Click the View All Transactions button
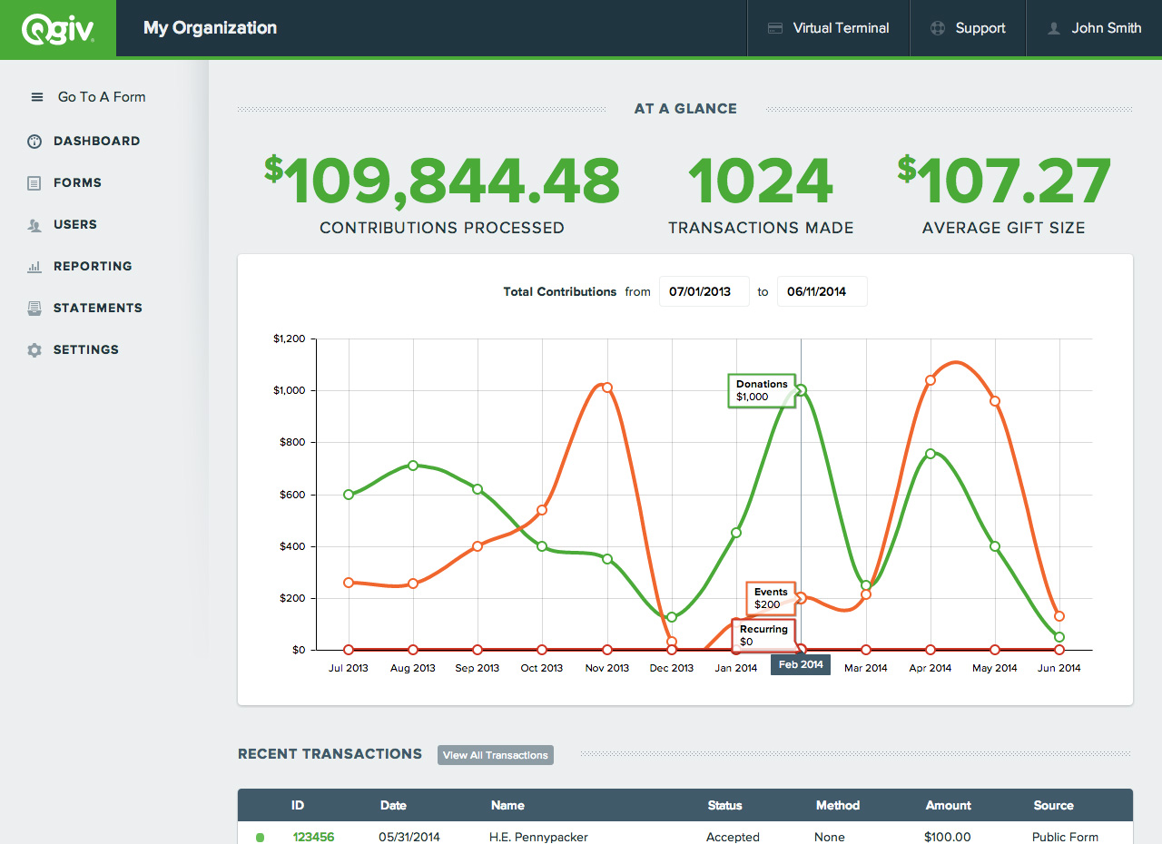1162x844 pixels. pyautogui.click(x=495, y=754)
